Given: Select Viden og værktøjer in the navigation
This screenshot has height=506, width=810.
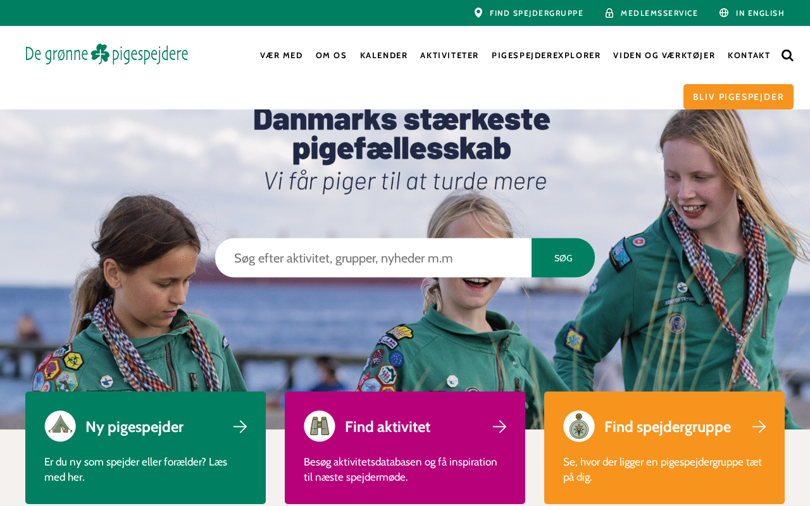Looking at the screenshot, I should pos(664,56).
